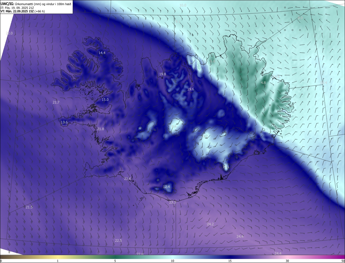Screen dimensions: 345x263
Task: Click the '0' tick label on the colour bar
Action: coord(1,261)
